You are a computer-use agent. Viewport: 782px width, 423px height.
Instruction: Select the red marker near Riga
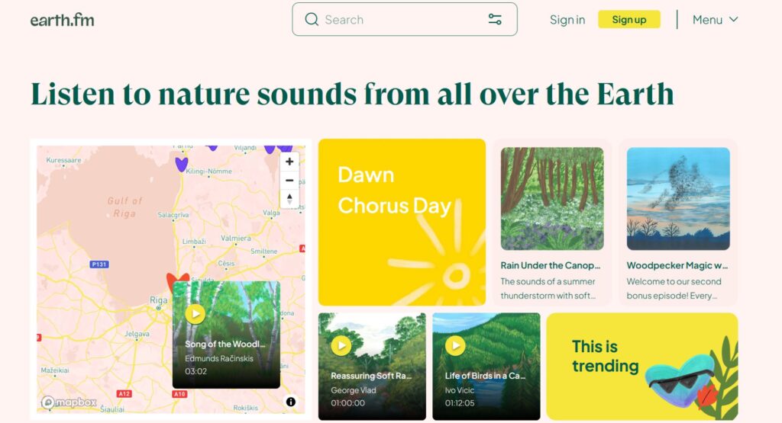(177, 280)
